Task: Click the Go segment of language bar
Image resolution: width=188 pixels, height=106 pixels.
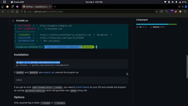Action: (152, 24)
